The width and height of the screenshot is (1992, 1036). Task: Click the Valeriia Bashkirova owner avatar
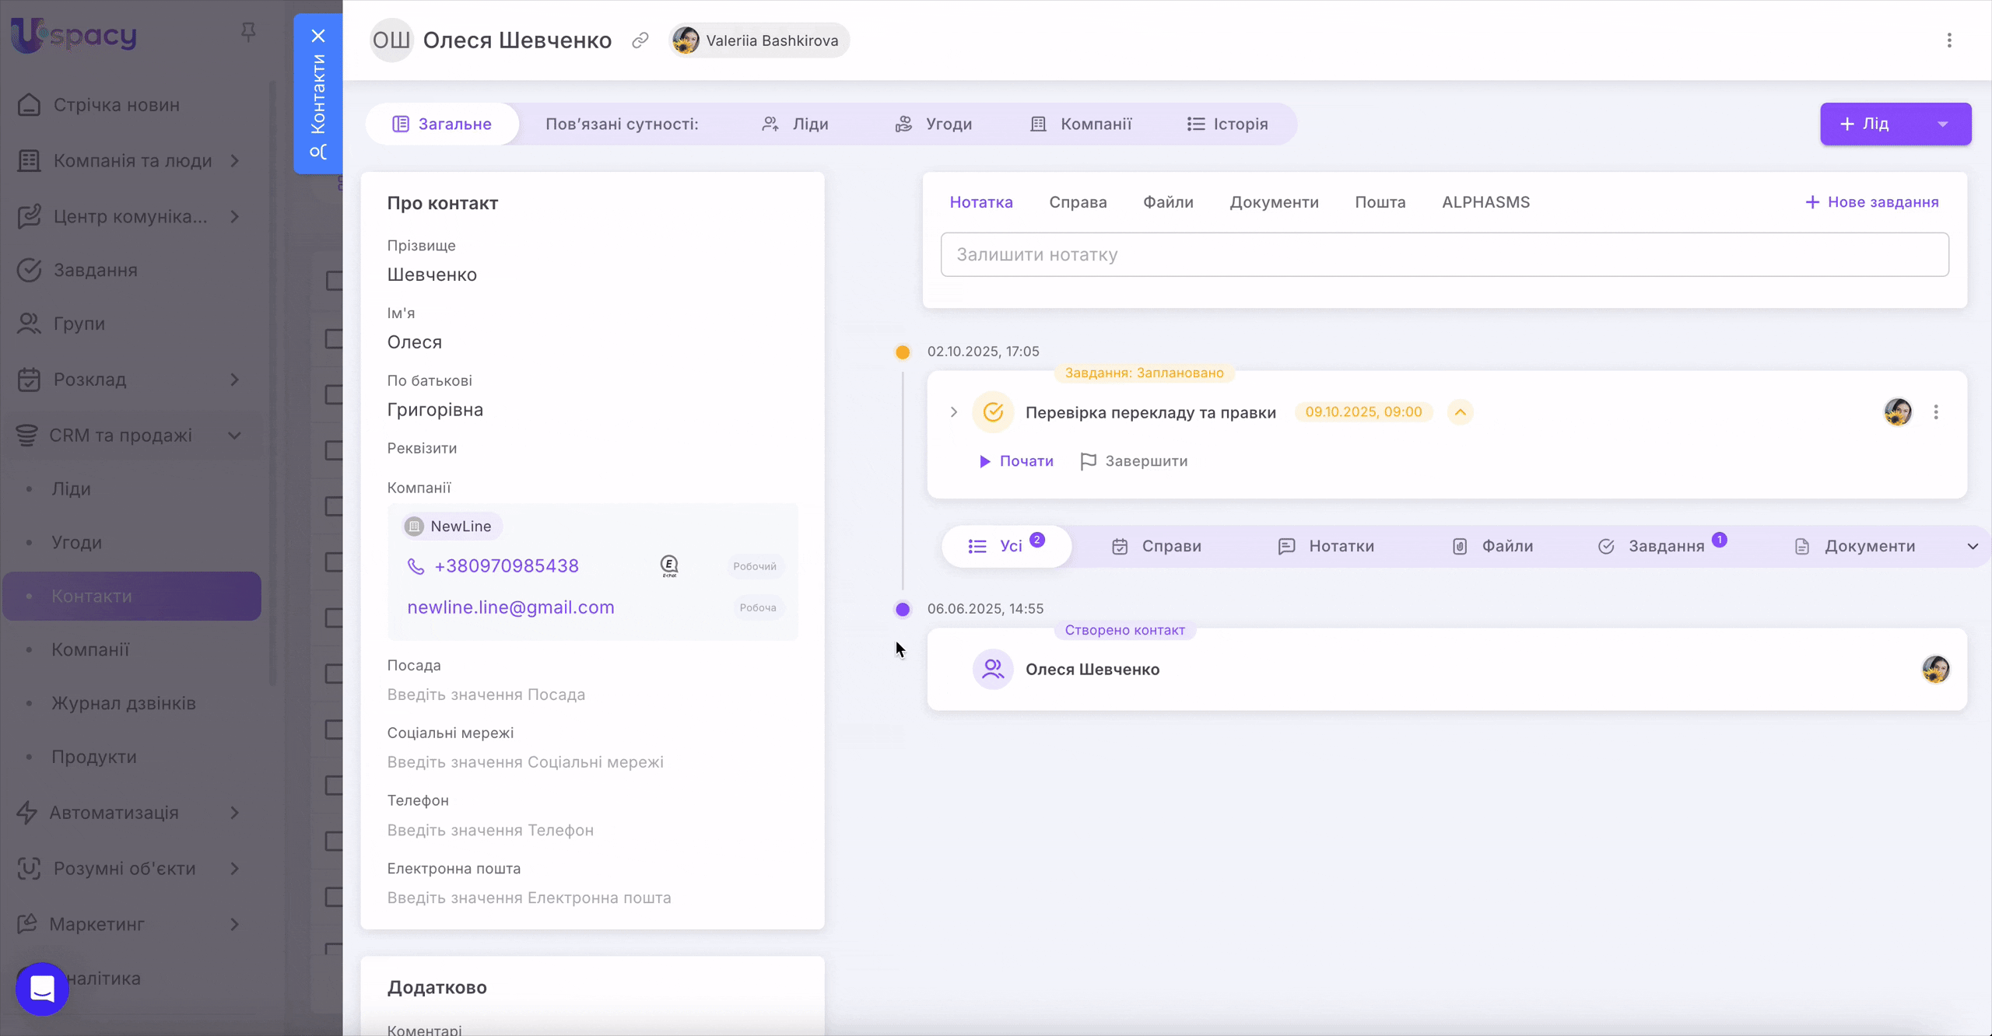[x=686, y=40]
